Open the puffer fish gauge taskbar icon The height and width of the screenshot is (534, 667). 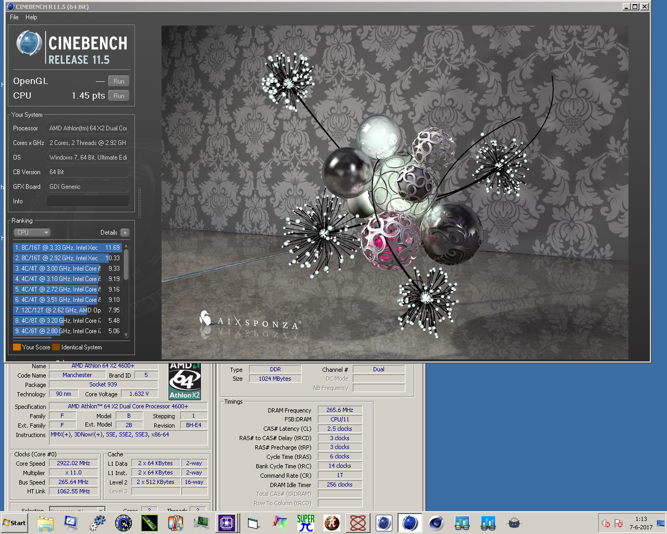point(514,523)
